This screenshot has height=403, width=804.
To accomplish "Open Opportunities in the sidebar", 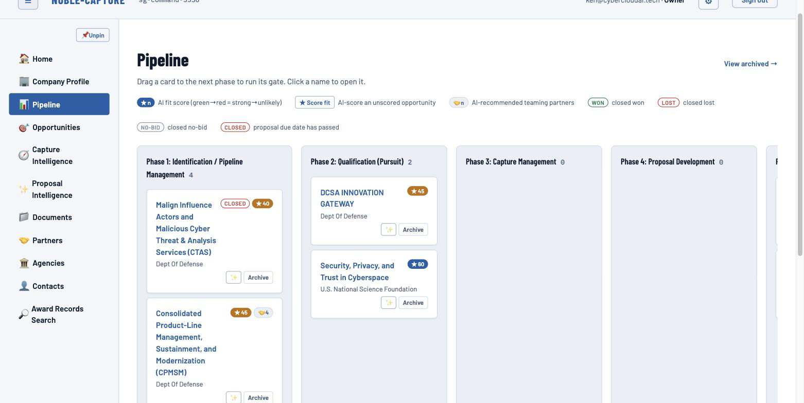I will point(59,127).
